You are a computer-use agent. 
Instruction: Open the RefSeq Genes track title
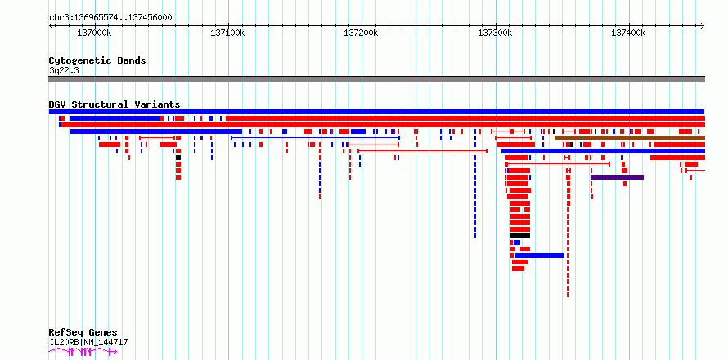83,333
